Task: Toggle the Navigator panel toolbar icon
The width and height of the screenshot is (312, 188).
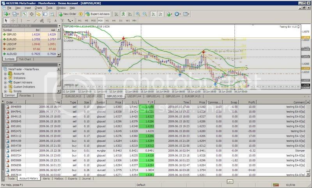Action: [38, 14]
